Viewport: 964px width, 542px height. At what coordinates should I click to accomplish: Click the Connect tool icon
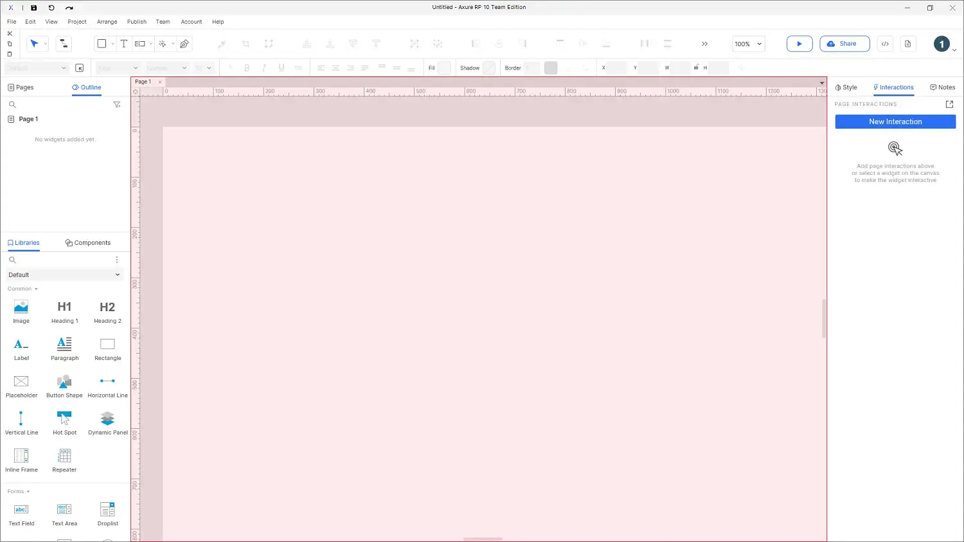(64, 44)
